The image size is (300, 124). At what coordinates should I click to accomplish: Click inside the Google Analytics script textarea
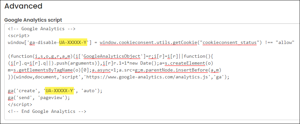click(152, 72)
